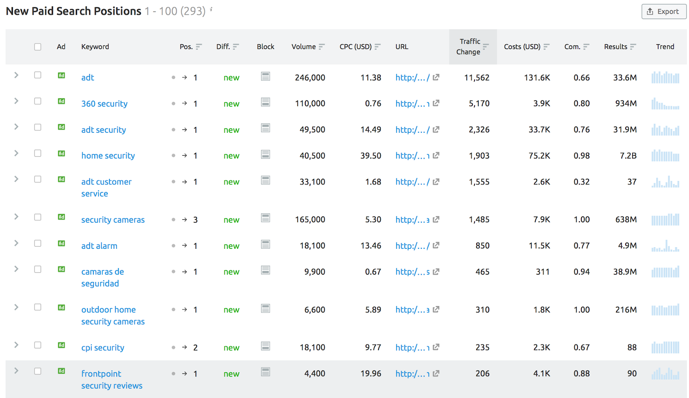Open external link icon for security cameras row
The width and height of the screenshot is (689, 398).
436,219
